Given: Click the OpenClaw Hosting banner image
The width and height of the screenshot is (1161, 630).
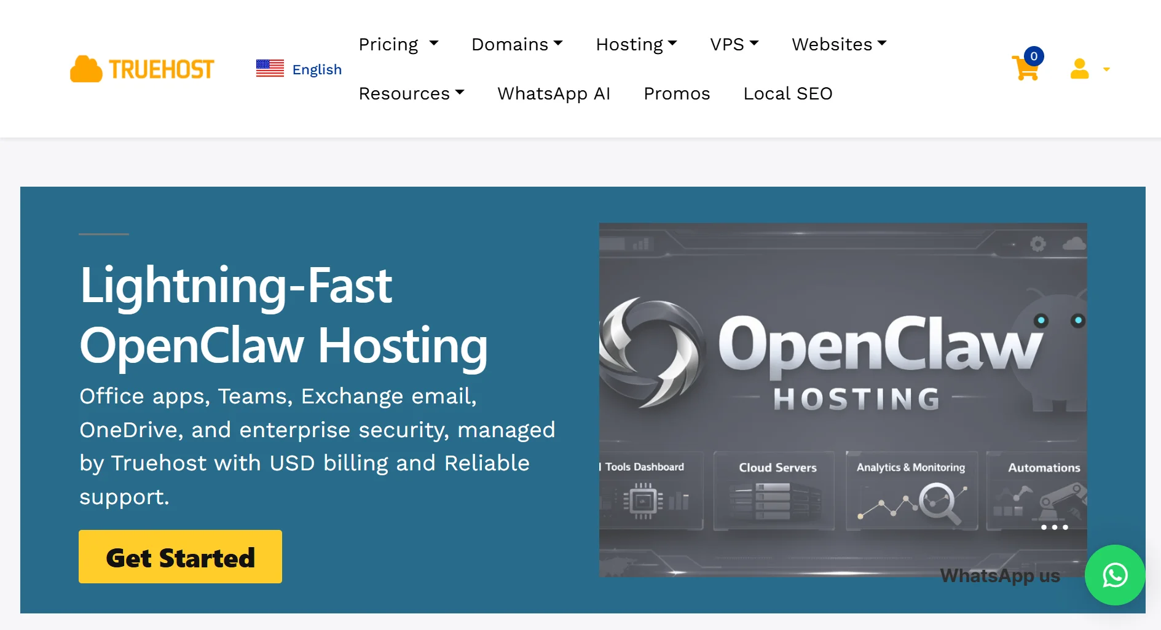Looking at the screenshot, I should click(843, 400).
